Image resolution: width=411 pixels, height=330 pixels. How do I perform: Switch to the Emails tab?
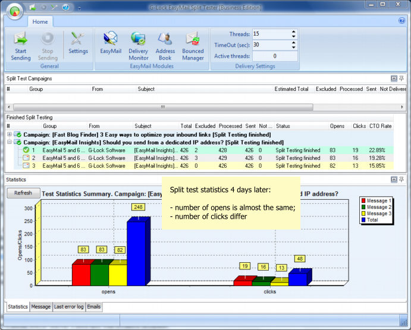tap(94, 307)
